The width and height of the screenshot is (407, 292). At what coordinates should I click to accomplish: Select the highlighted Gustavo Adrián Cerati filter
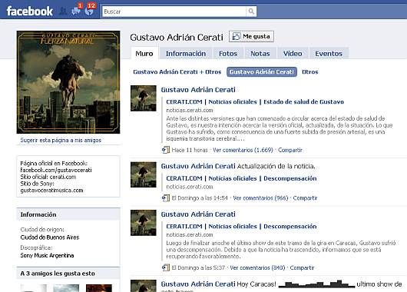(x=262, y=72)
